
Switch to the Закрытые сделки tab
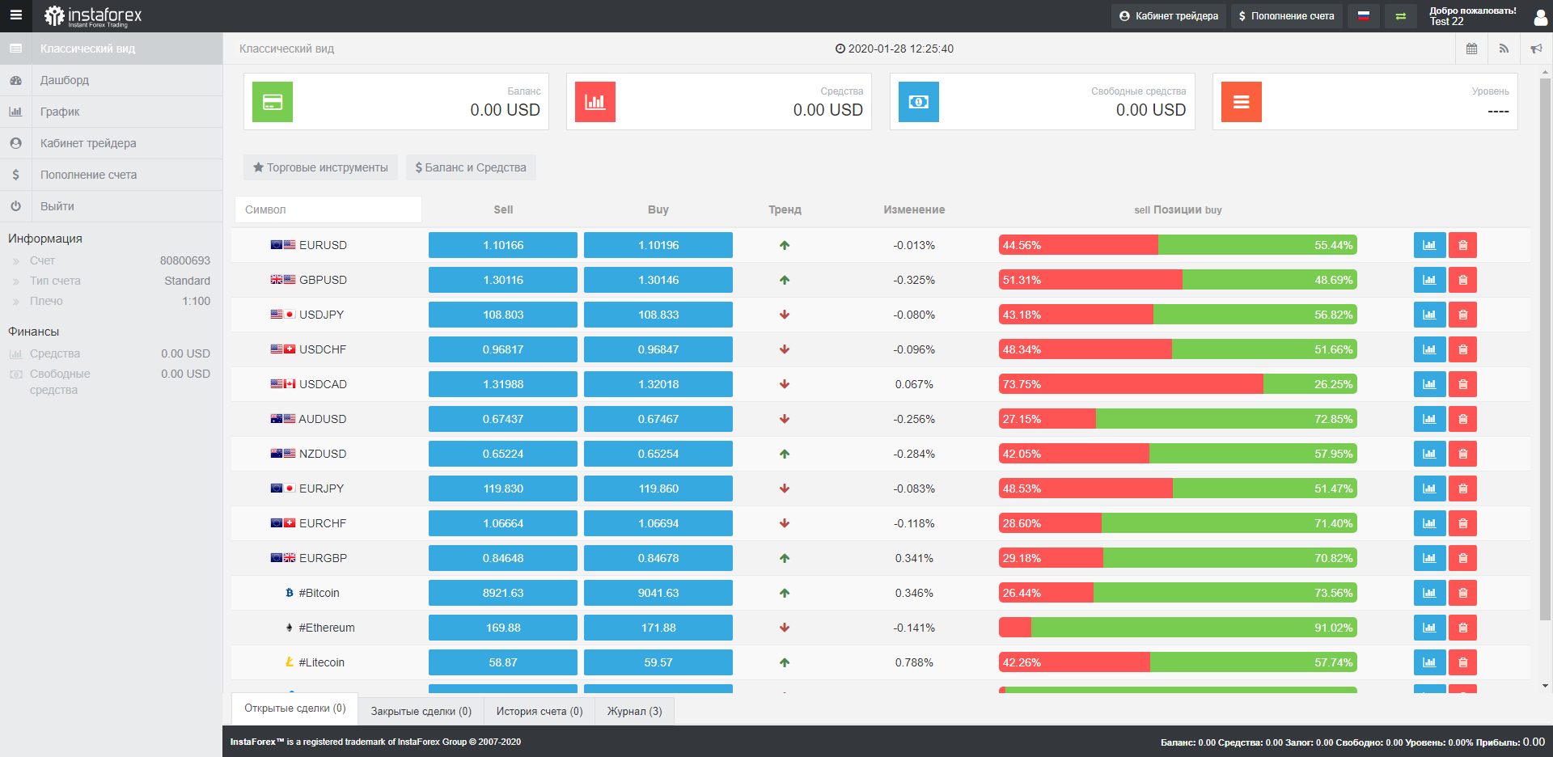tap(421, 711)
